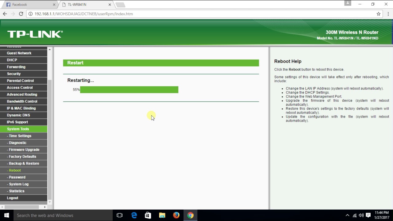The image size is (393, 221).
Task: Click the sidebar scrollbar up arrow
Action: 49,49
